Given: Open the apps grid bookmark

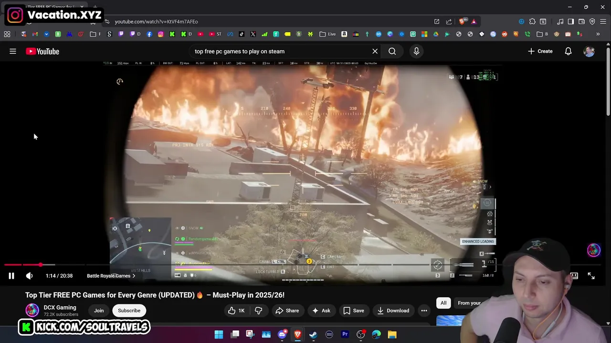Looking at the screenshot, I should click(x=7, y=34).
